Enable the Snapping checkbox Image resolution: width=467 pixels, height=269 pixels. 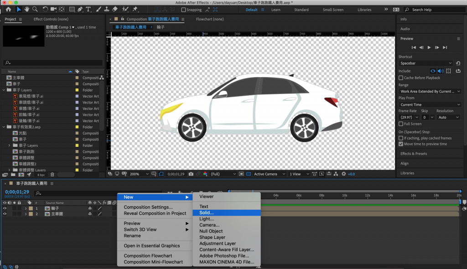tap(183, 10)
